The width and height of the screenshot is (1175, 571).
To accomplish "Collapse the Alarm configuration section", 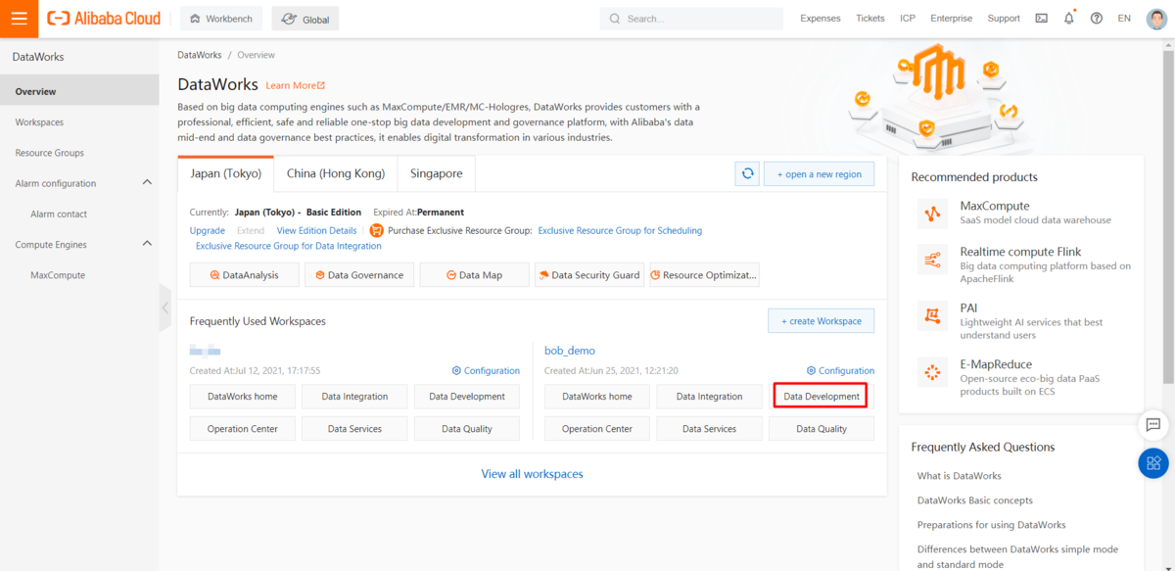I will pyautogui.click(x=147, y=183).
